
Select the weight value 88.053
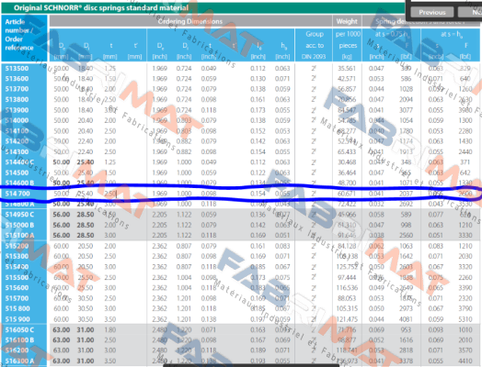click(x=347, y=298)
